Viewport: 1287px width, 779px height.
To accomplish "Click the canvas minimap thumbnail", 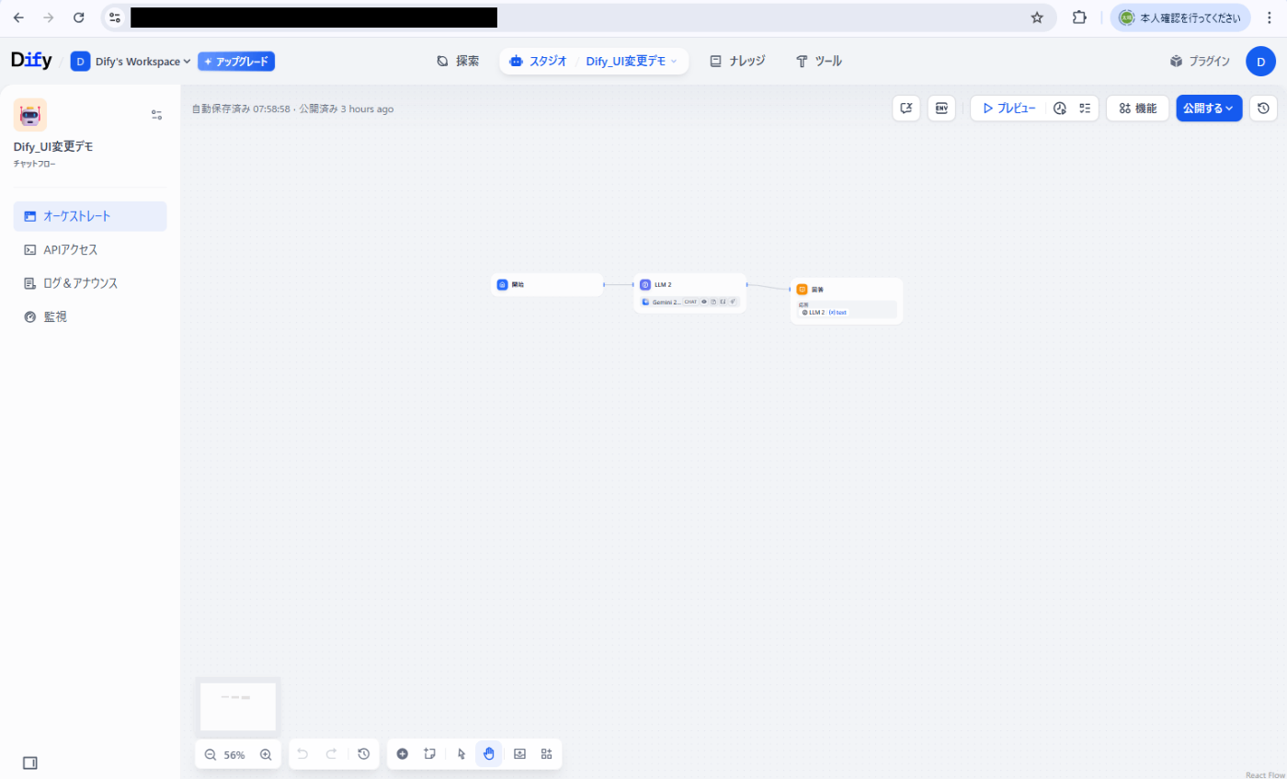I will tap(238, 705).
